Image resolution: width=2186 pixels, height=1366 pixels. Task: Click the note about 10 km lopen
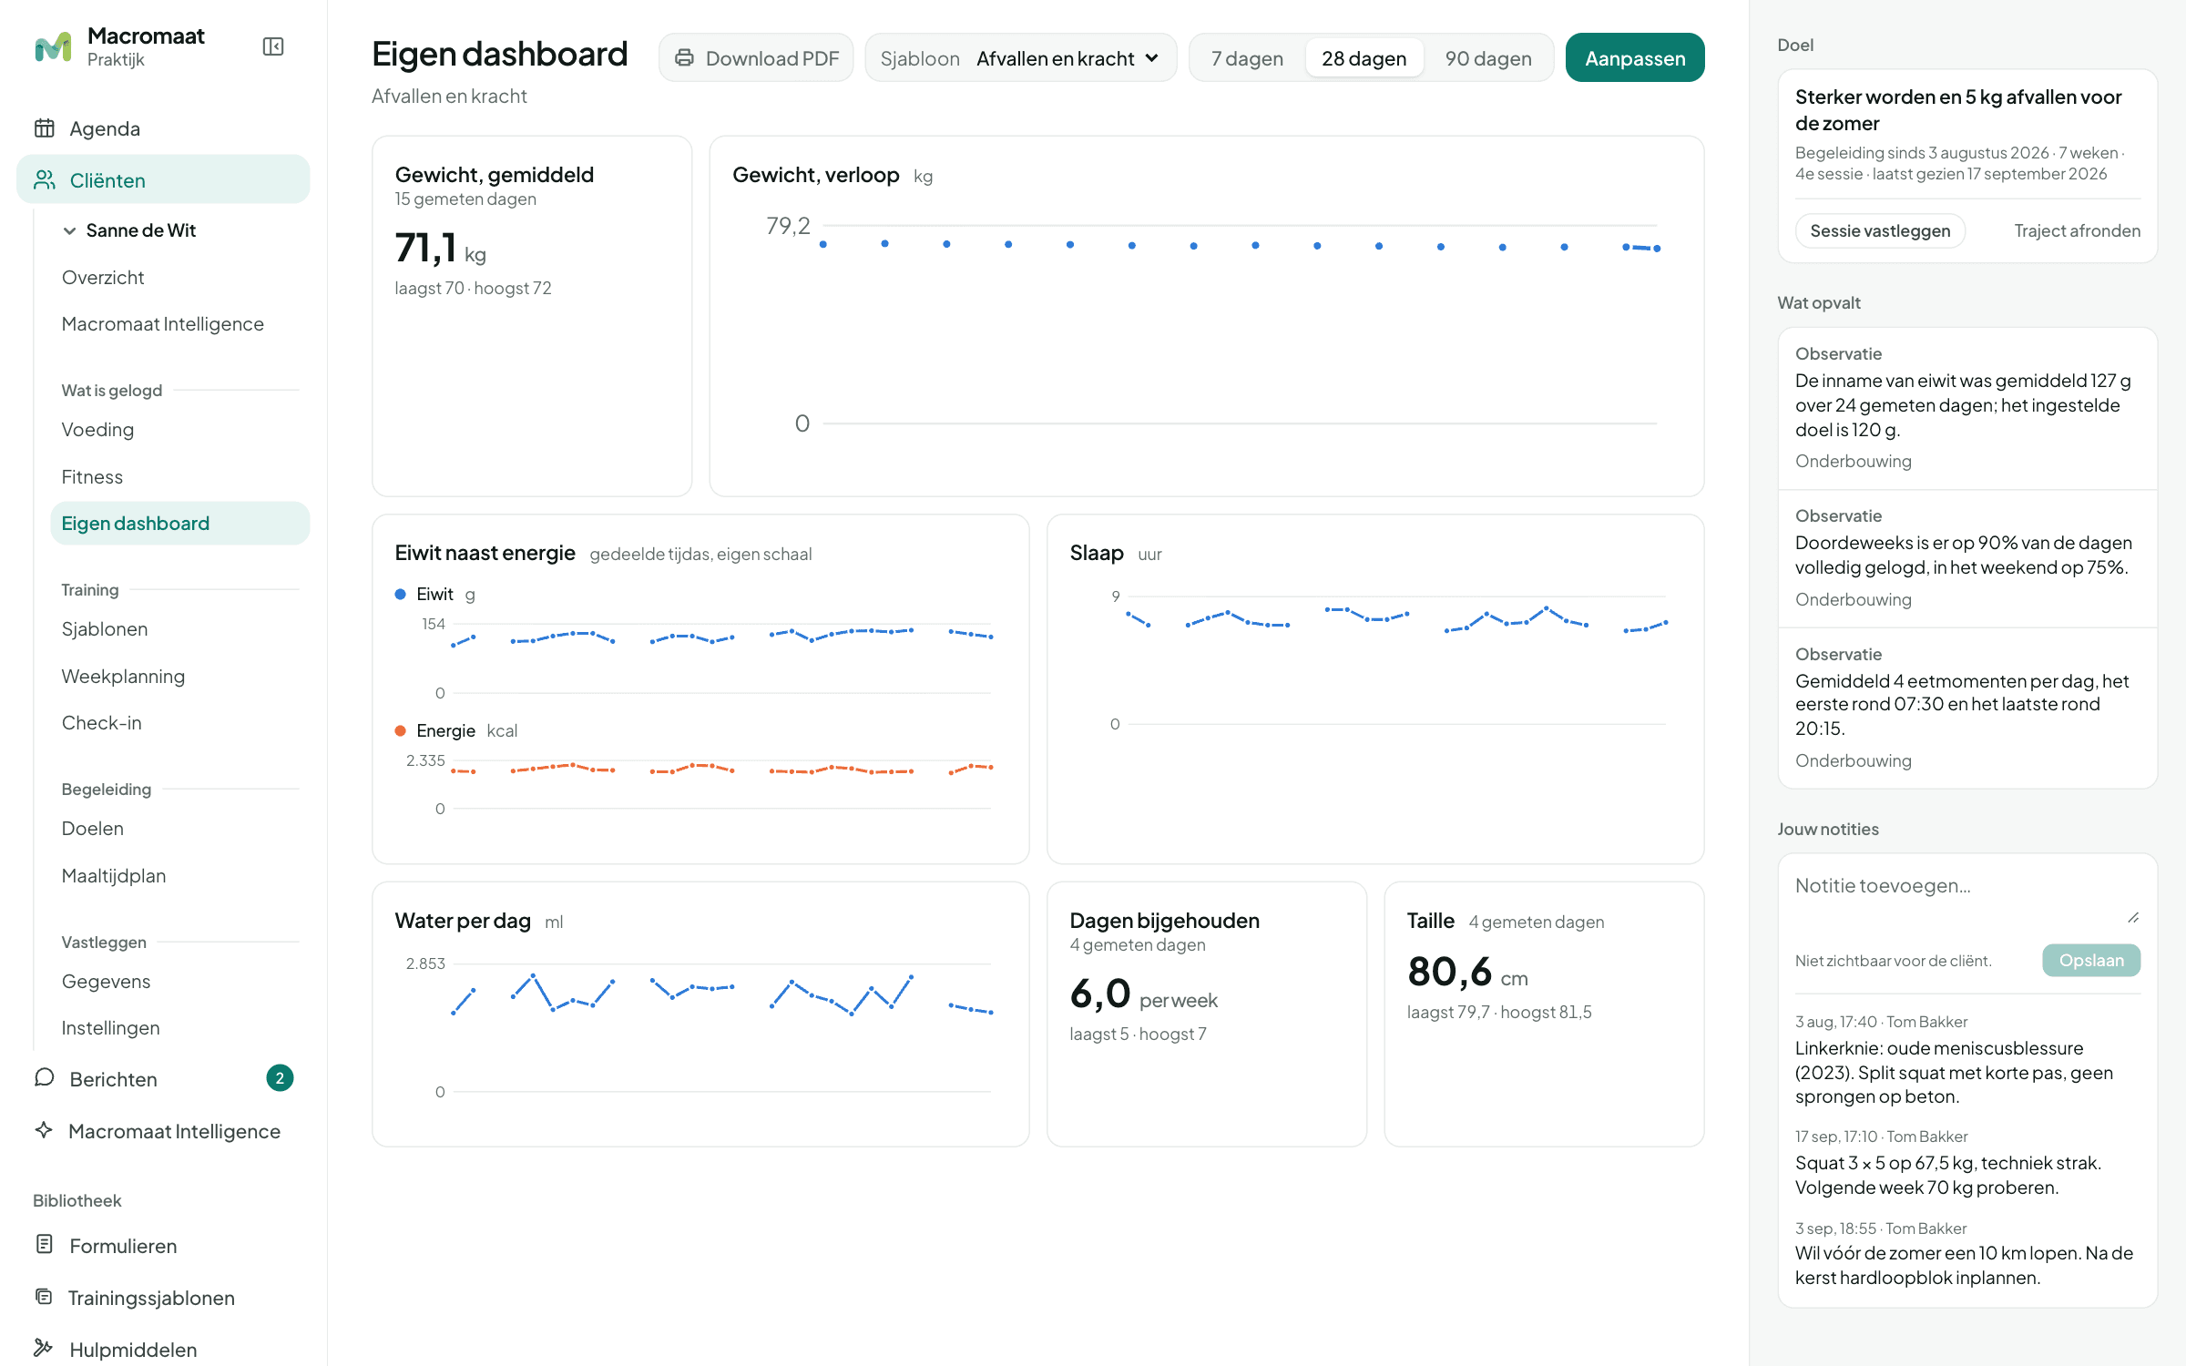(x=1964, y=1265)
